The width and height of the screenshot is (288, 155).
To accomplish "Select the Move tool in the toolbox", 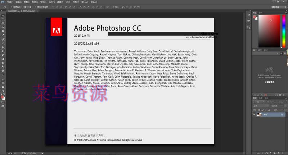I will [x=3, y=16].
